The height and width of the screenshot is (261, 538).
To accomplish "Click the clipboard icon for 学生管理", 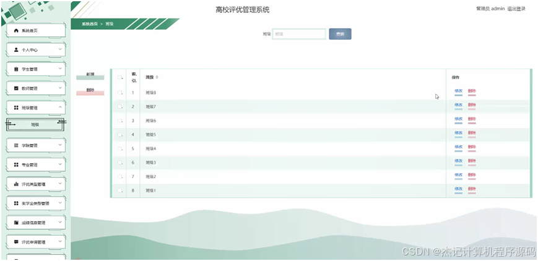I will click(x=16, y=69).
